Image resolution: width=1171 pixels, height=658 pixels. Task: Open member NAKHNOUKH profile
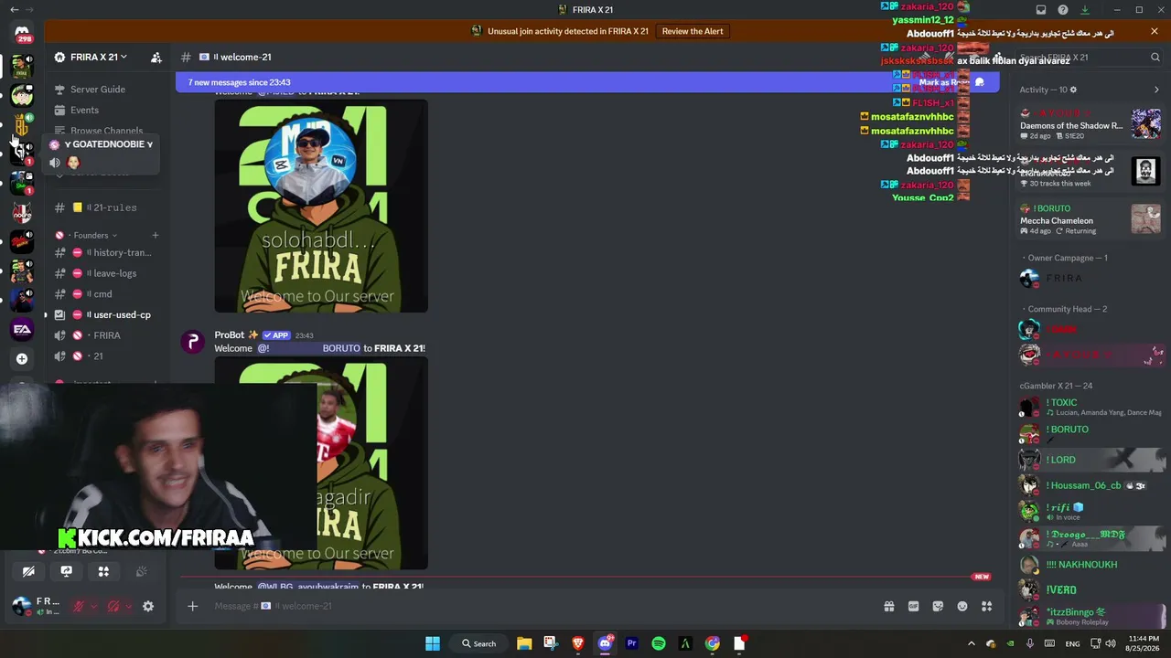[x=1090, y=565]
